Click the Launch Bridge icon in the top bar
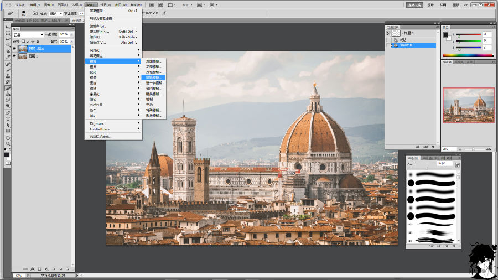 [152, 4]
